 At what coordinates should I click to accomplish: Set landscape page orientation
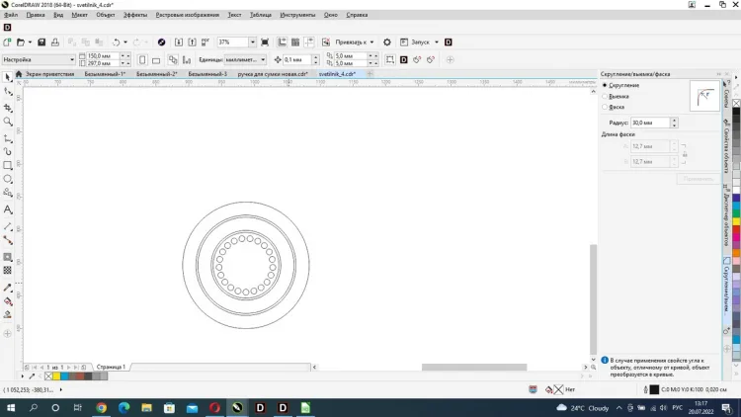click(x=156, y=60)
